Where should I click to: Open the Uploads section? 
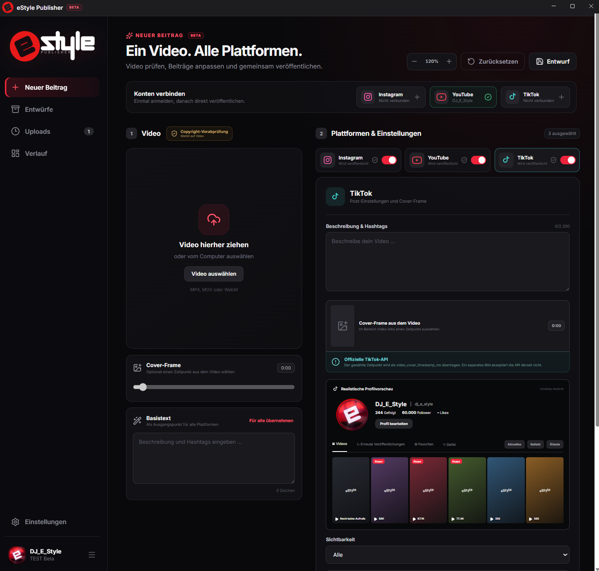(x=52, y=131)
